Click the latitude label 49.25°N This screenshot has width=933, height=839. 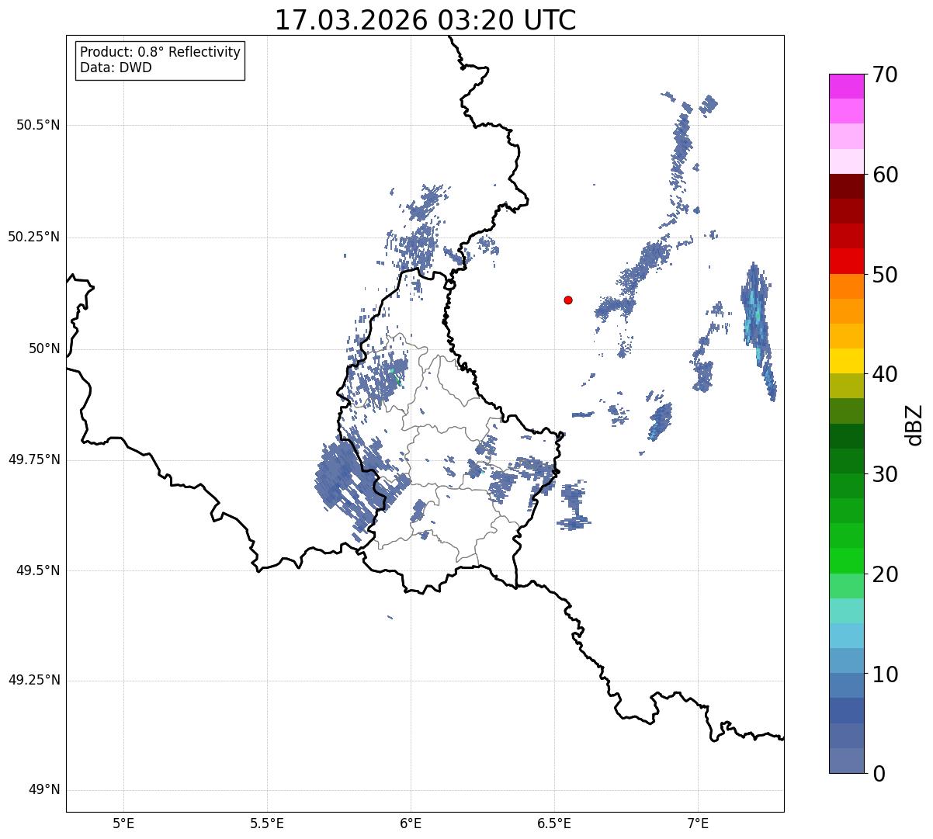(x=34, y=681)
